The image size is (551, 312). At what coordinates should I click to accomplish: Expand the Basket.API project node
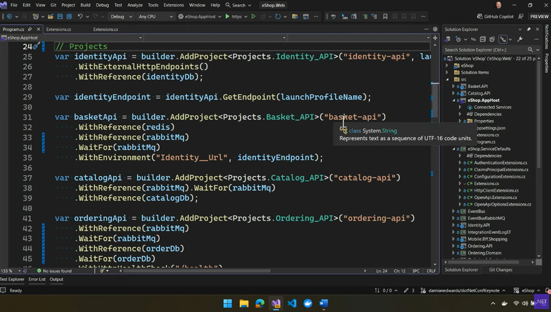coord(454,86)
